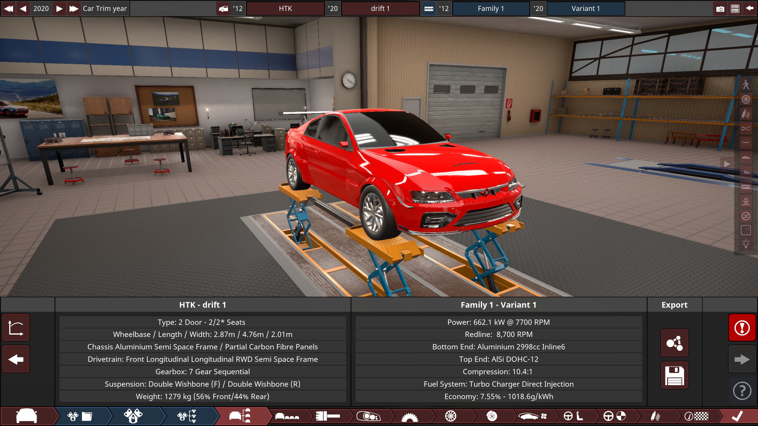
Task: Open help with the question mark button
Action: click(742, 391)
